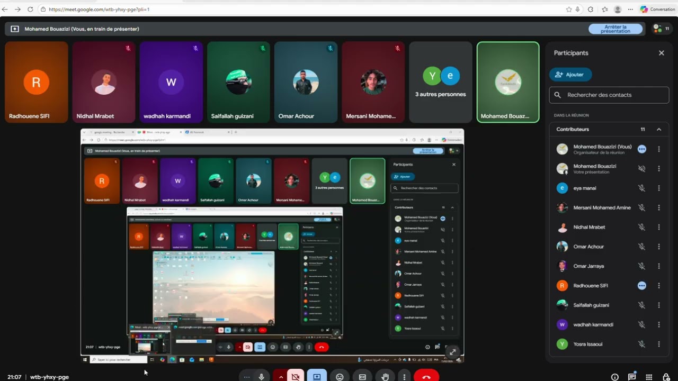678x381 pixels.
Task: Click muted mic icon for Mersani Mohamed Amine
Action: coord(641,207)
